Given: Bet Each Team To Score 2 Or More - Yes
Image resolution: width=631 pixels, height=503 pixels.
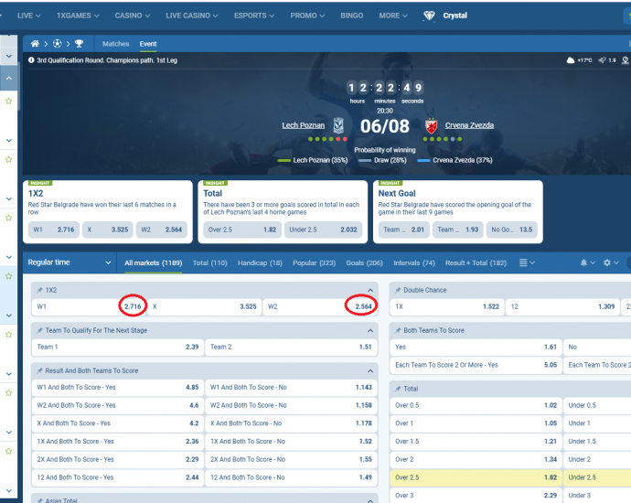Looking at the screenshot, I should click(476, 365).
